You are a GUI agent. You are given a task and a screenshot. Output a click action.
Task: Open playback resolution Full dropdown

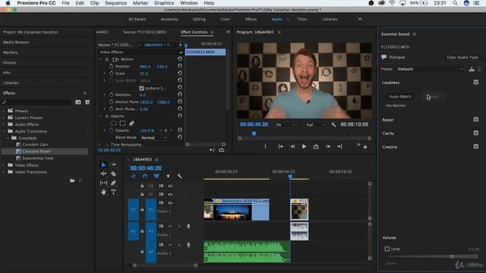315,124
